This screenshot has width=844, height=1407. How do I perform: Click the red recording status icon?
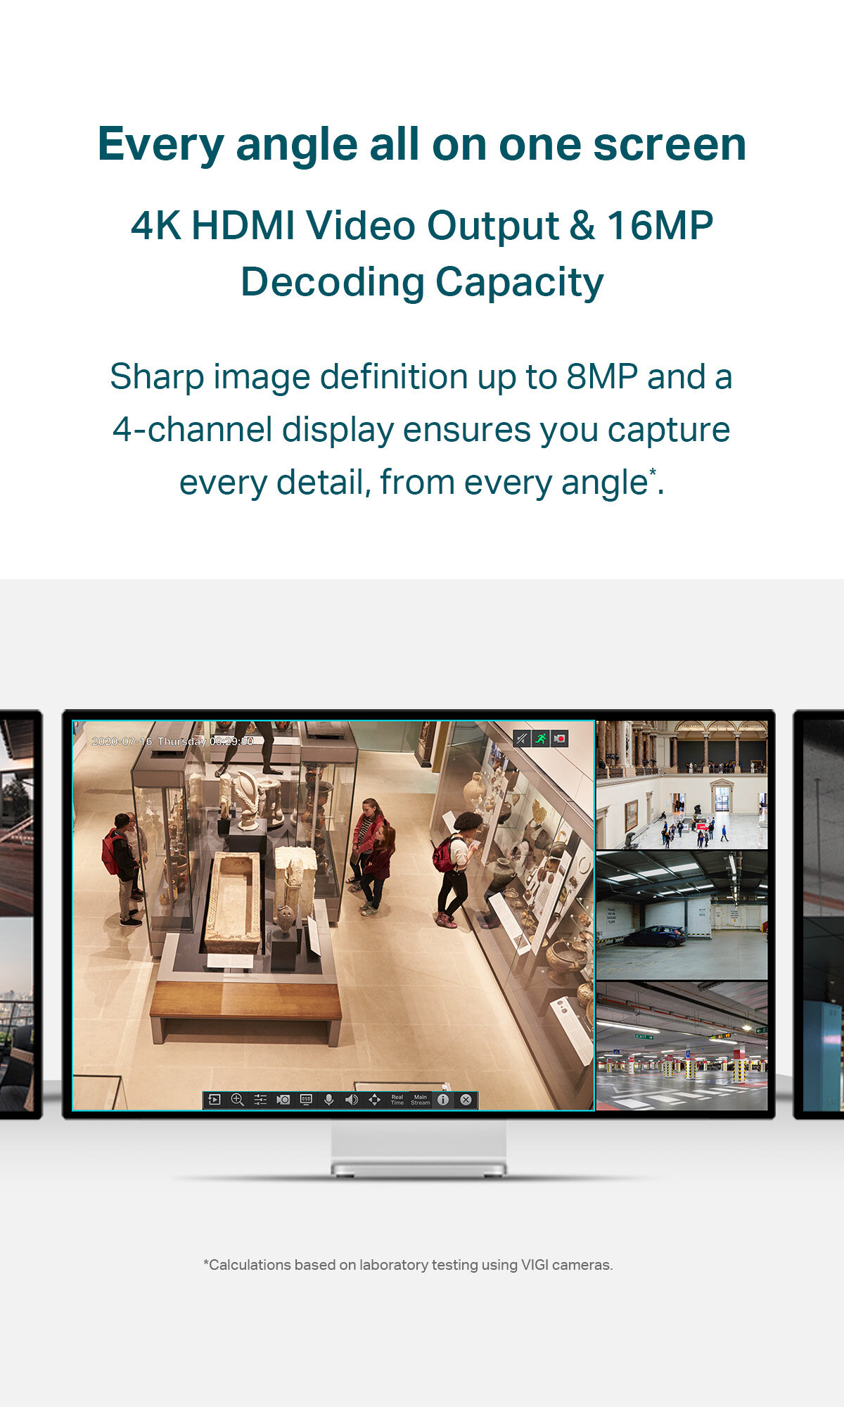(x=560, y=739)
